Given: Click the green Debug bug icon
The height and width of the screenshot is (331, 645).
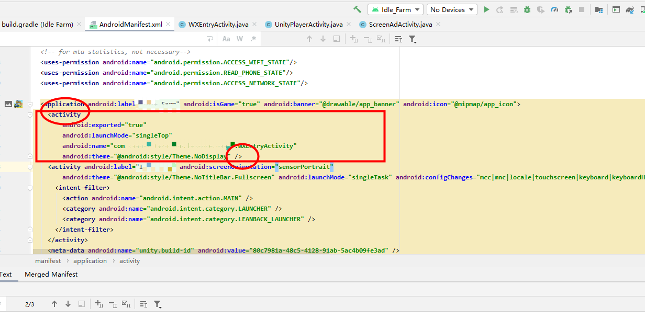Looking at the screenshot, I should tap(527, 9).
